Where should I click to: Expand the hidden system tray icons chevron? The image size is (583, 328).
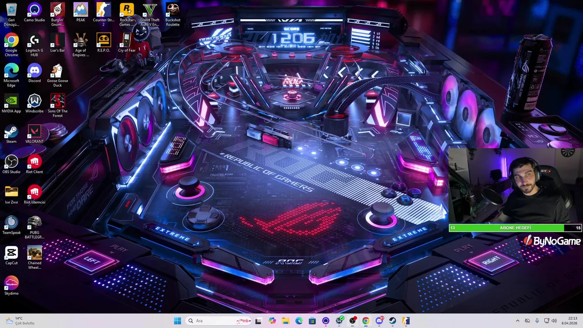517,321
